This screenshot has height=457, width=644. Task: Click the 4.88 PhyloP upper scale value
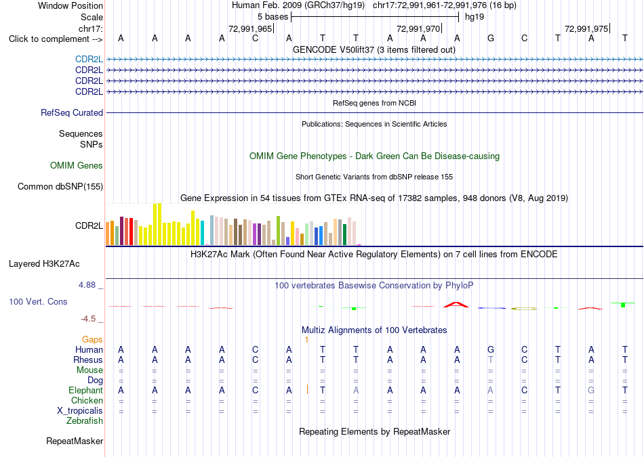click(x=87, y=285)
